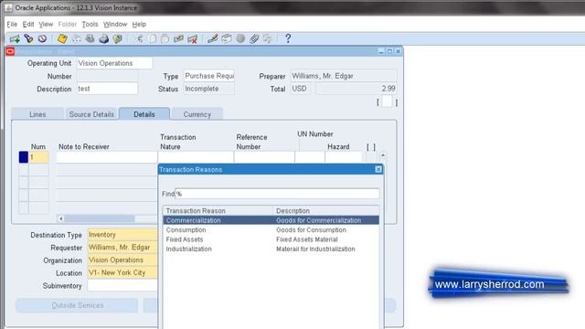Switch to the Lines tab
The image size is (585, 329).
[37, 114]
